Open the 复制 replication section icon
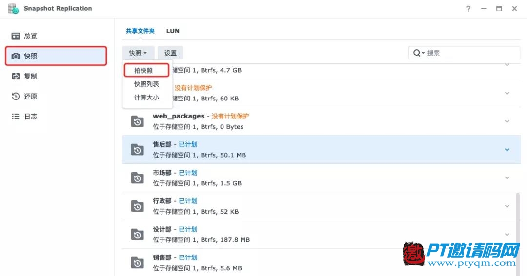 tap(16, 76)
